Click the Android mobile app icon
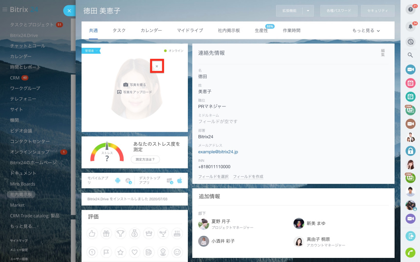 coord(118,181)
